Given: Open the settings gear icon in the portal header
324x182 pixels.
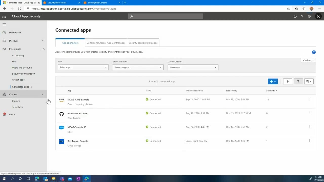Looking at the screenshot, I should 309,16.
